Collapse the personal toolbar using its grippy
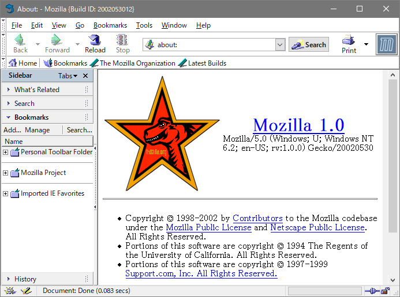Image resolution: width=400 pixels, height=297 pixels. (3, 63)
